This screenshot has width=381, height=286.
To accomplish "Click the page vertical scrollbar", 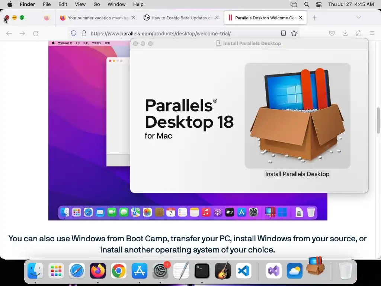I will pos(378,120).
